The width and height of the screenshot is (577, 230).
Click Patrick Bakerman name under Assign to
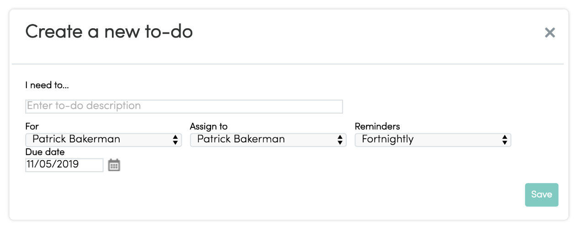point(241,140)
